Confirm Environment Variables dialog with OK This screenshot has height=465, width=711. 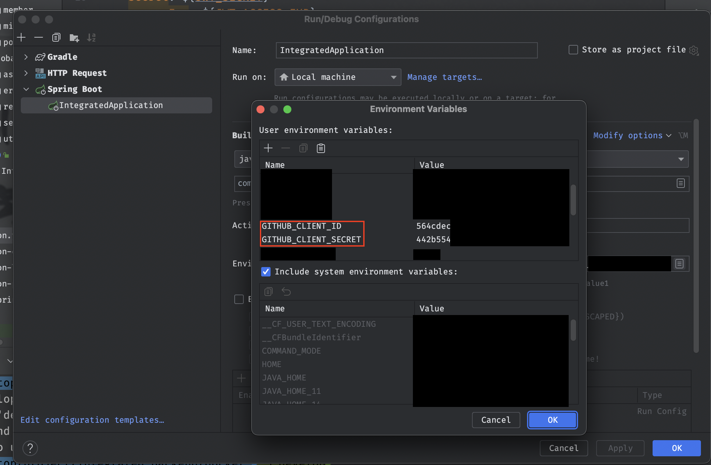click(x=552, y=420)
